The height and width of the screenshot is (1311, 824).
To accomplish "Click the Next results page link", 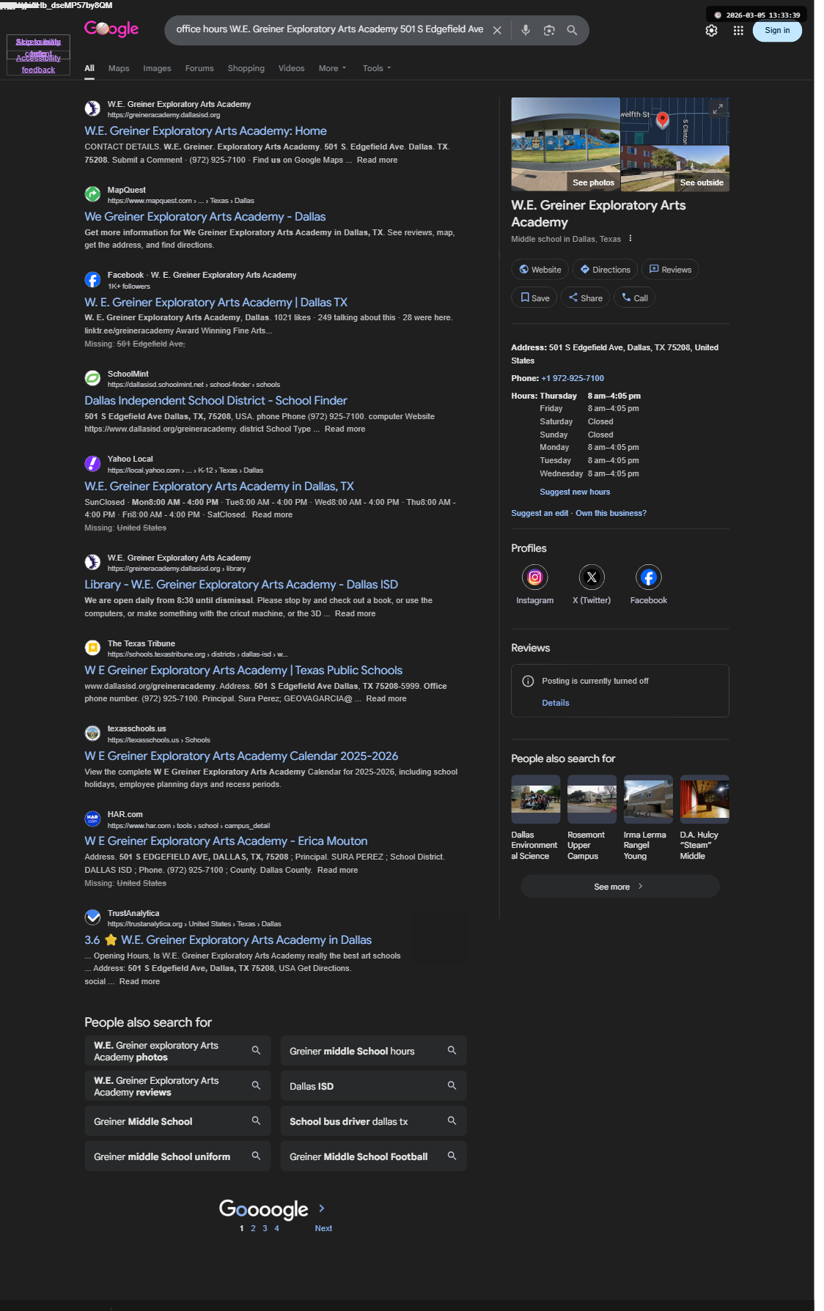I will point(323,1229).
